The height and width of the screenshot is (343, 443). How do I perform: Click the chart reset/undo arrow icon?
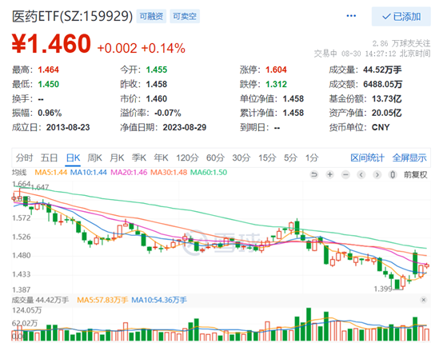[314, 175]
